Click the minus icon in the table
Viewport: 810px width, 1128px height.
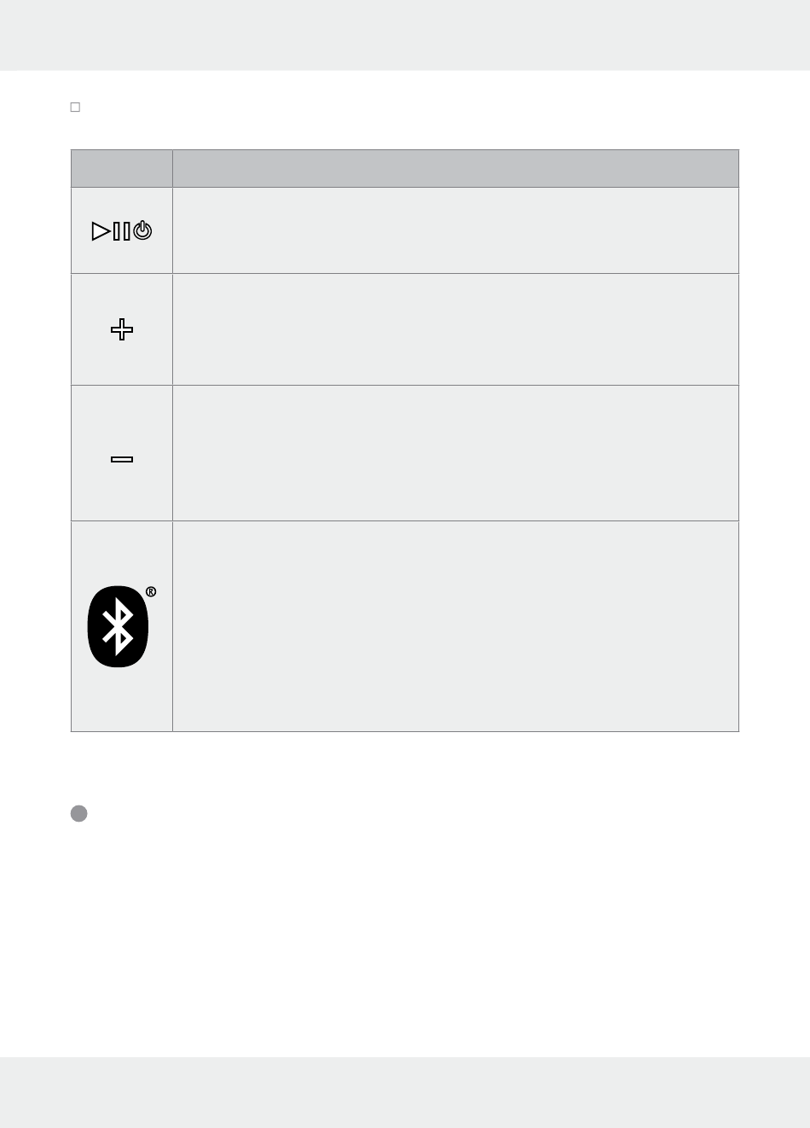point(122,459)
